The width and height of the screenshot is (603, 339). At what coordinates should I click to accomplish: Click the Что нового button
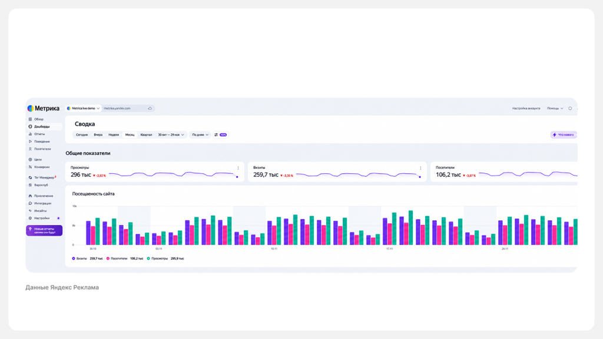click(564, 135)
